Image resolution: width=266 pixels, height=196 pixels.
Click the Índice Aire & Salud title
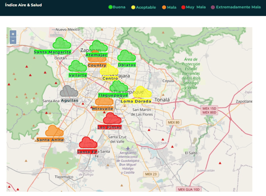pyautogui.click(x=23, y=5)
